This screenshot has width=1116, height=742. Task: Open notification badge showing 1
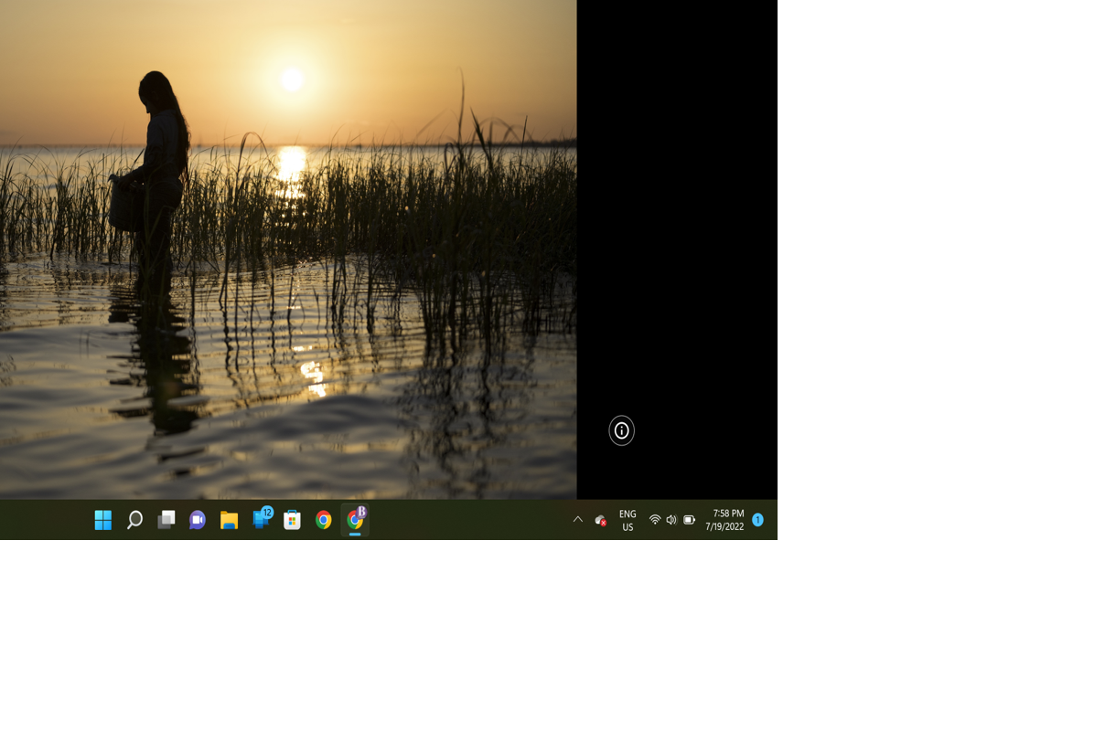[x=757, y=520]
